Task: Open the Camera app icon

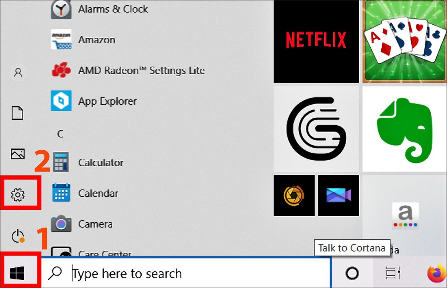Action: (95, 224)
